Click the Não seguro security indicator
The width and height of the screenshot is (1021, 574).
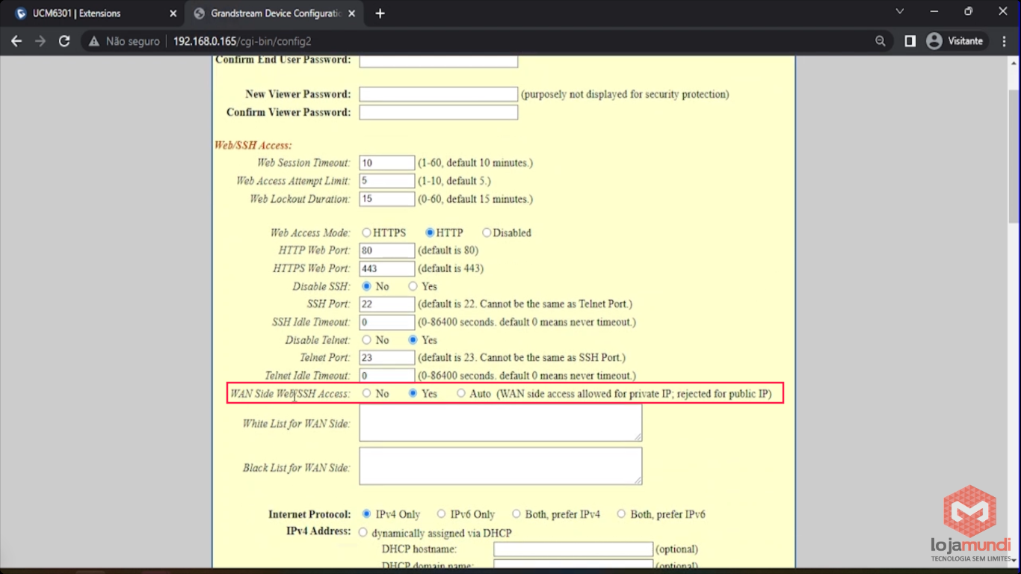point(124,41)
